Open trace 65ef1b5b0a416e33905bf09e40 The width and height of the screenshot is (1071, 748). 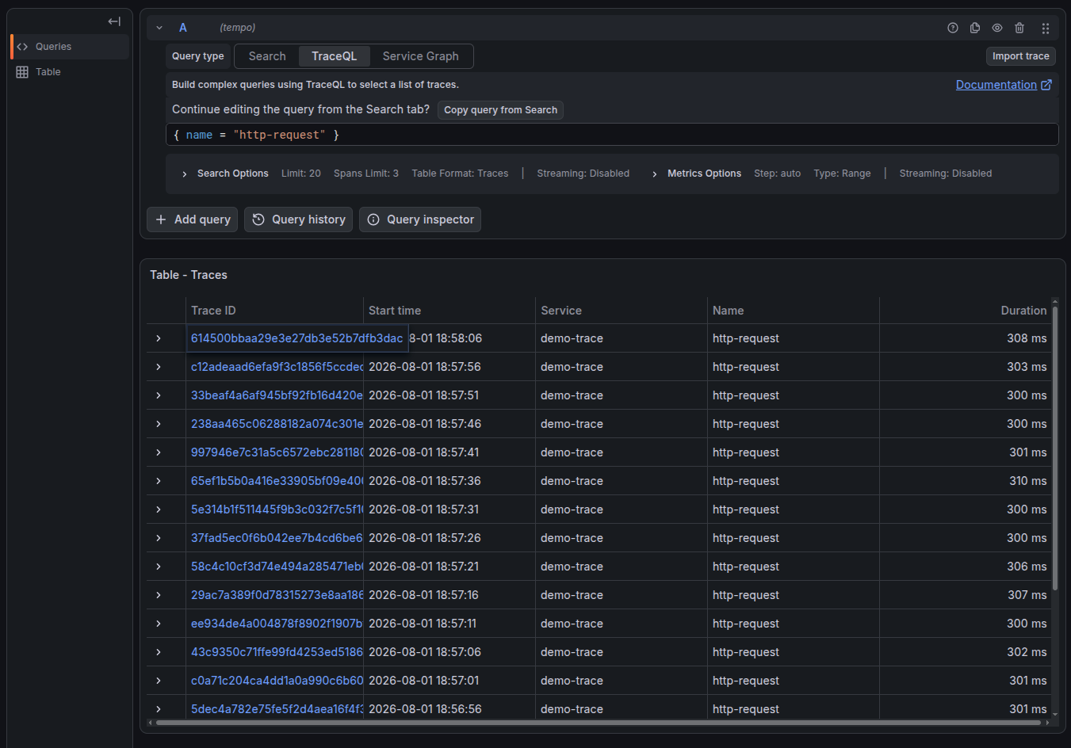click(277, 481)
